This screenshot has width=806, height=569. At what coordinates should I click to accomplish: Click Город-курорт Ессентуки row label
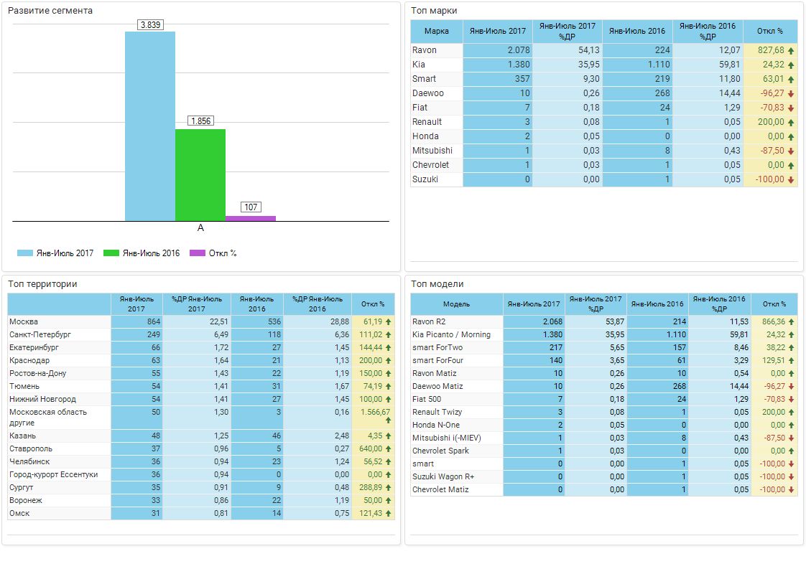coord(53,474)
